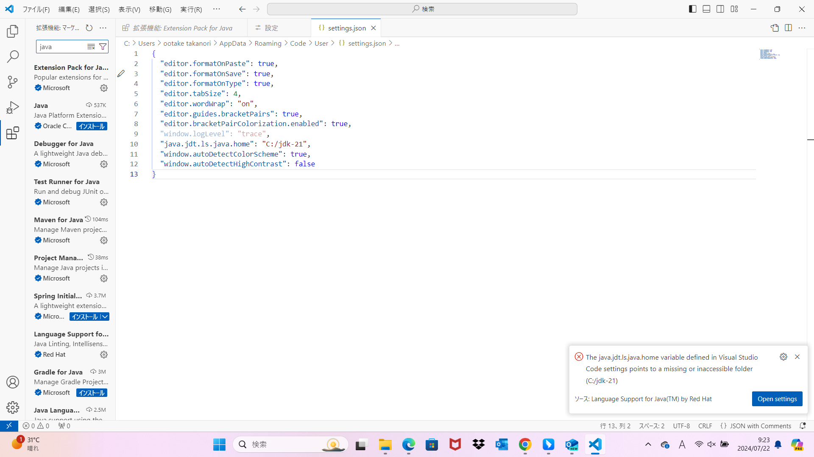Switch to the 設定 tab

(272, 28)
